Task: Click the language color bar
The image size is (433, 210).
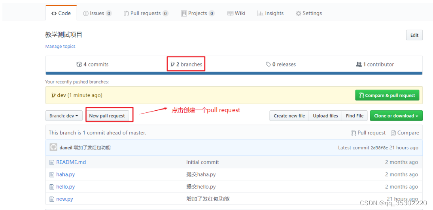Action: point(234,73)
